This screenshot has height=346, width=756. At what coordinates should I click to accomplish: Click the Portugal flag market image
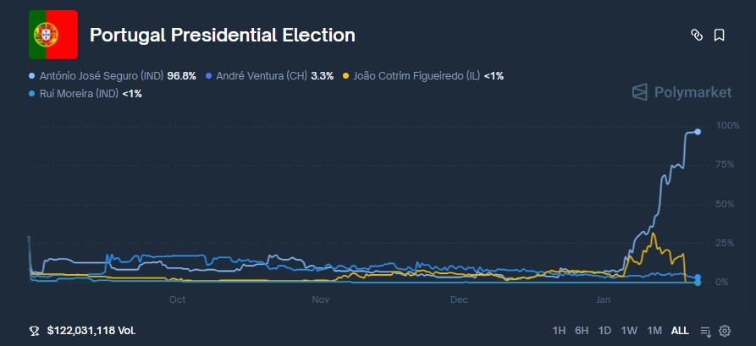(x=53, y=36)
